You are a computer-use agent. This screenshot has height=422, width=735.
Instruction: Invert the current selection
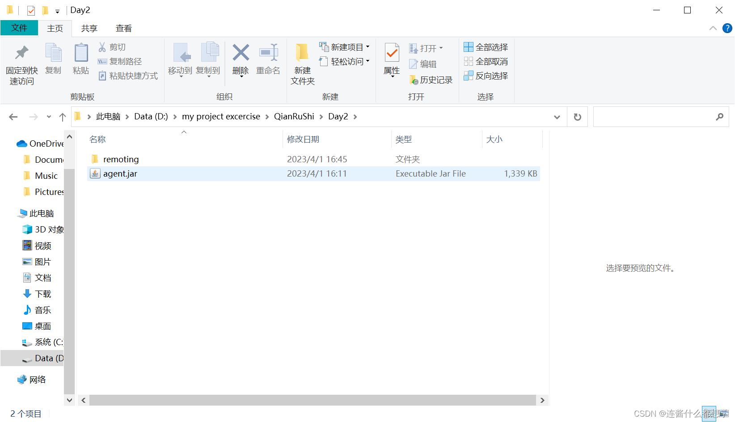click(486, 76)
